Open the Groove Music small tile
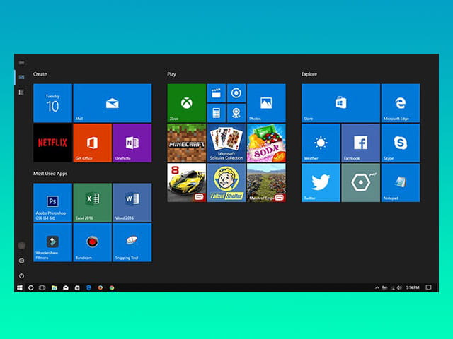 point(236,93)
